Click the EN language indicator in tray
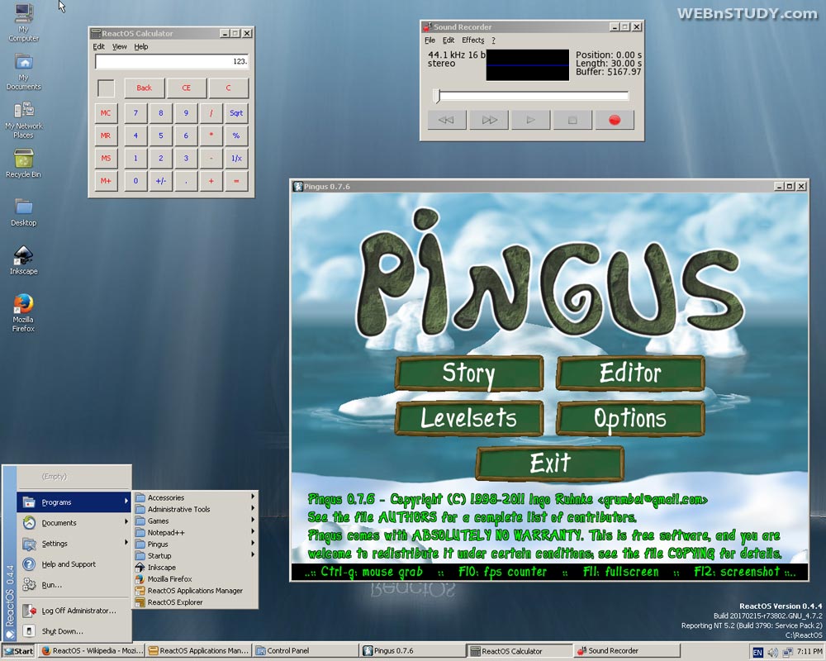The width and height of the screenshot is (826, 661). click(x=757, y=652)
